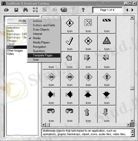Select the warning triangle icon thumbnail
The image size is (138, 141).
click(107, 43)
